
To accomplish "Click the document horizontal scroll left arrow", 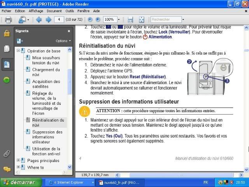I will 117,175.
